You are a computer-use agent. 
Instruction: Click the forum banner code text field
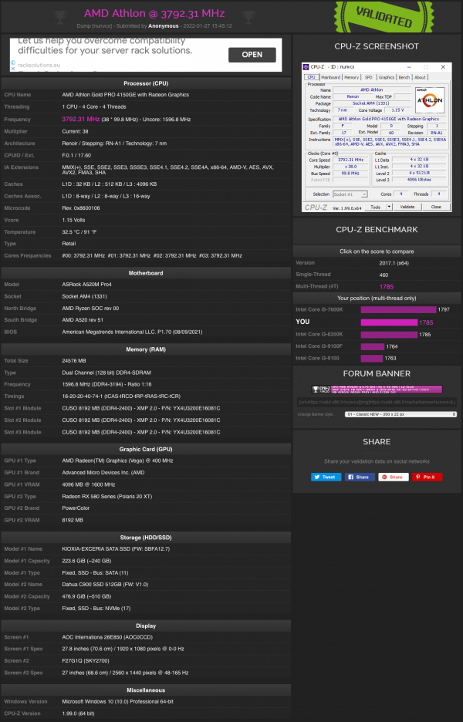[377, 401]
